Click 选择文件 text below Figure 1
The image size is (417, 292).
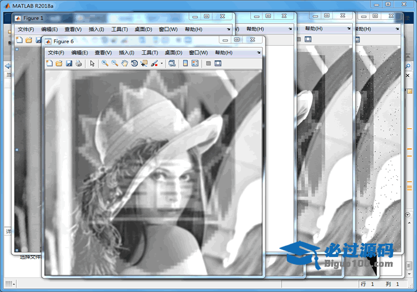tap(30, 257)
